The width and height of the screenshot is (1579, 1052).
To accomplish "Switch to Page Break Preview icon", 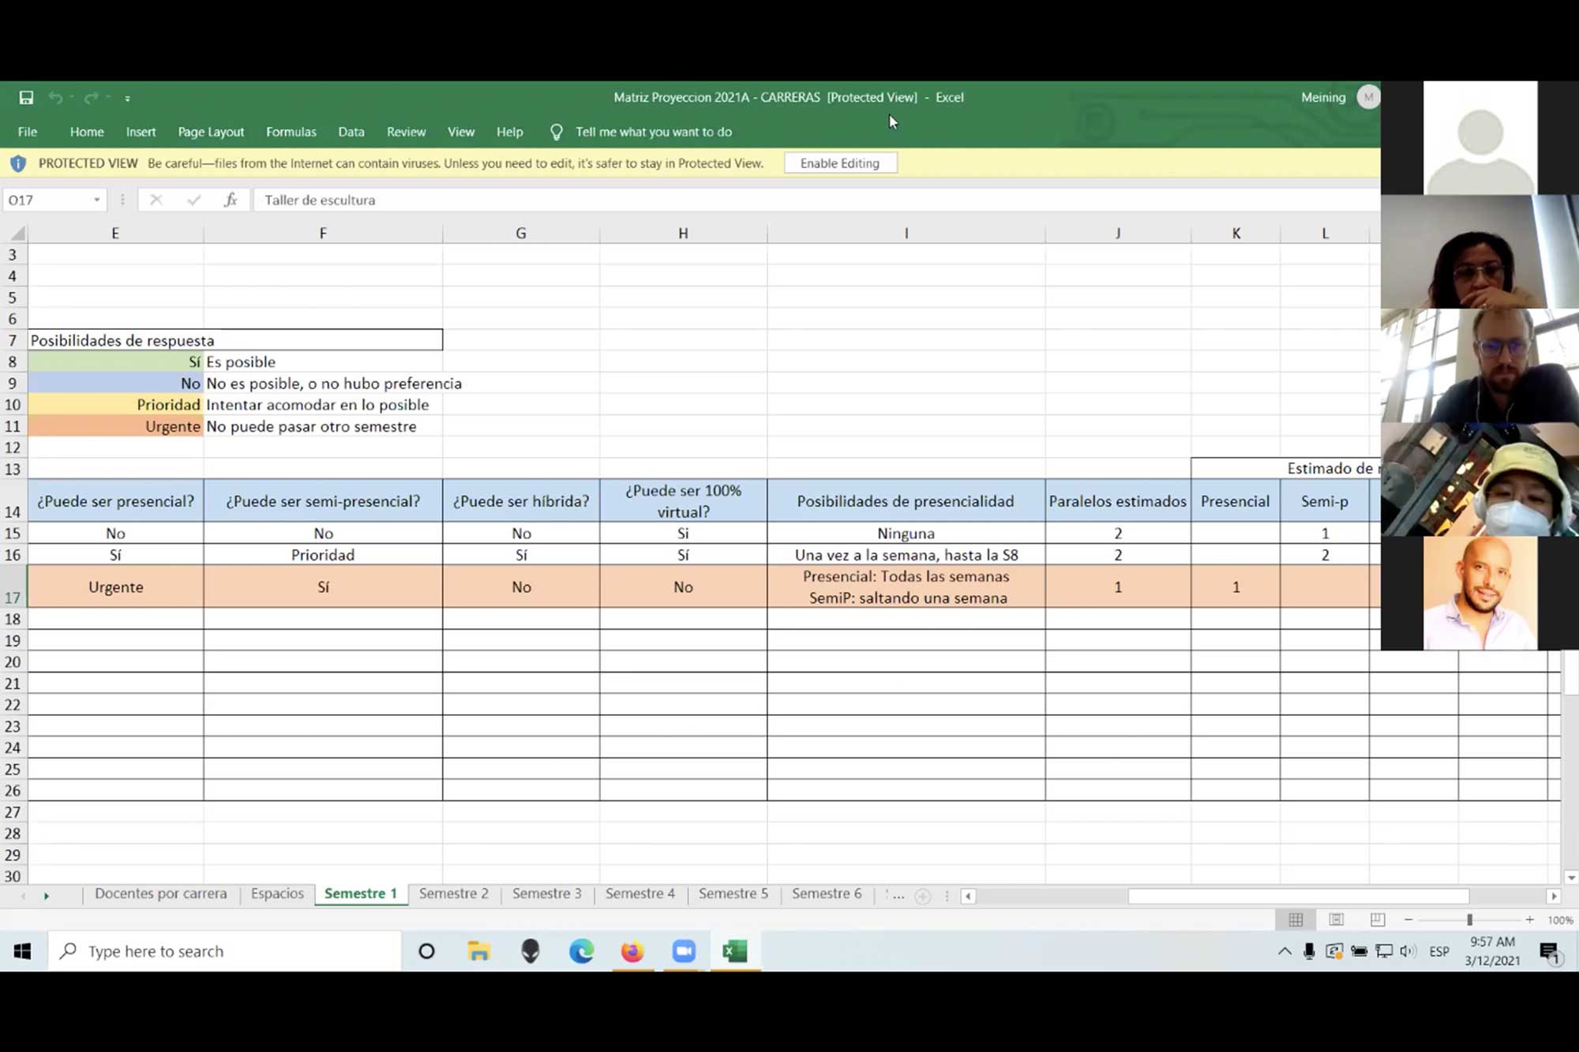I will (1377, 919).
